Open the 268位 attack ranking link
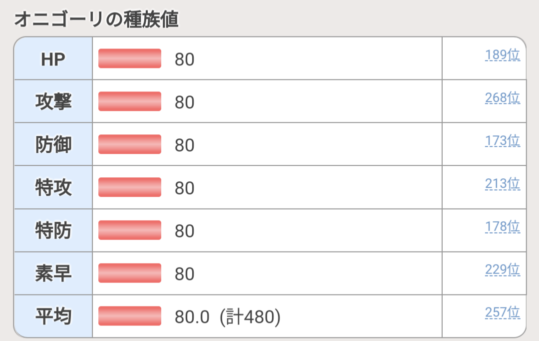The image size is (539, 341). pos(502,98)
